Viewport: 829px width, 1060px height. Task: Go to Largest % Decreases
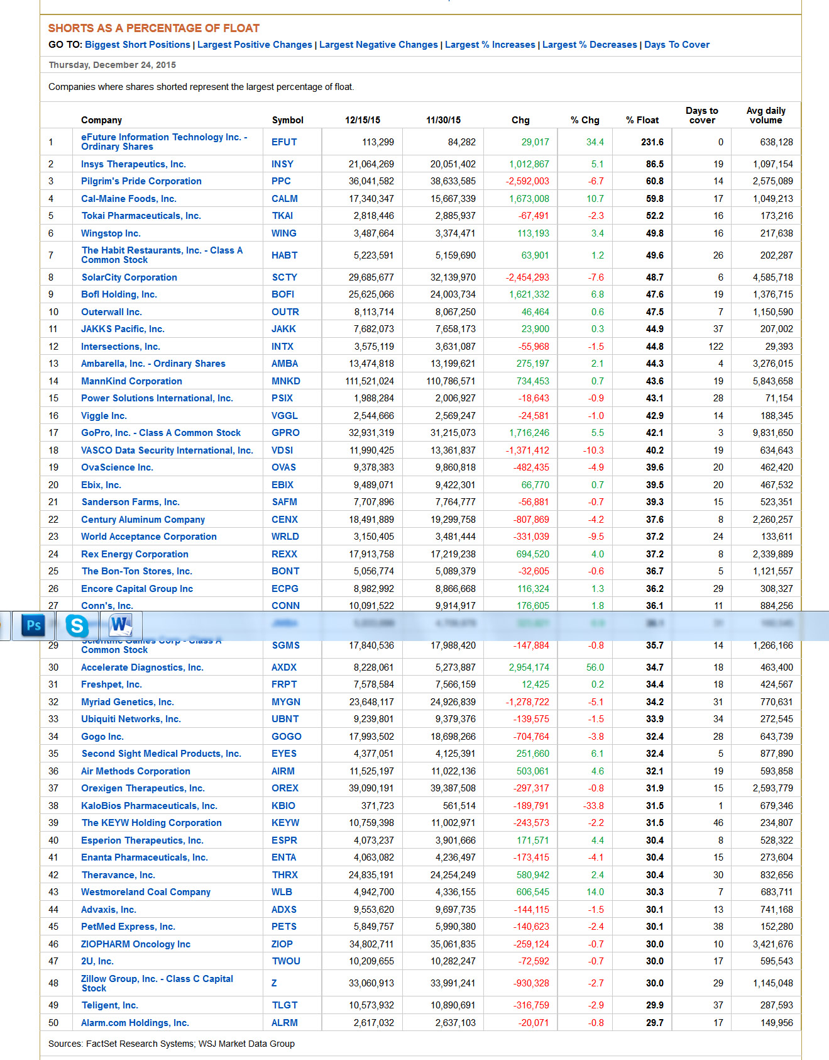590,45
